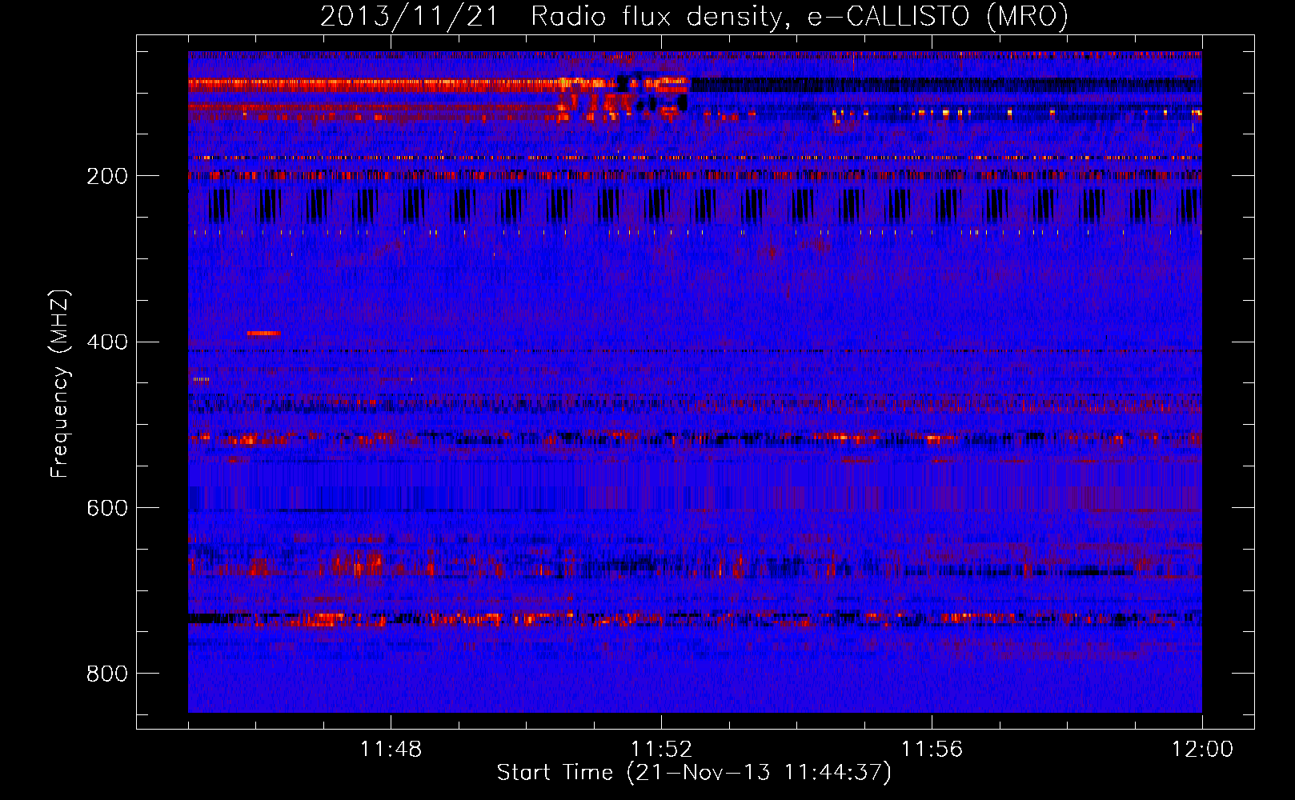This screenshot has width=1295, height=800.
Task: Click the "Frequency (MHZ)" axis label
Action: (60, 383)
